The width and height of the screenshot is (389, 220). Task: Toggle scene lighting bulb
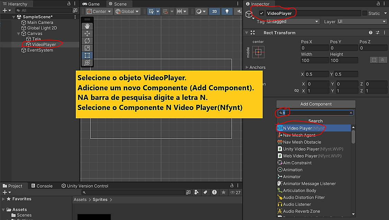(x=227, y=11)
